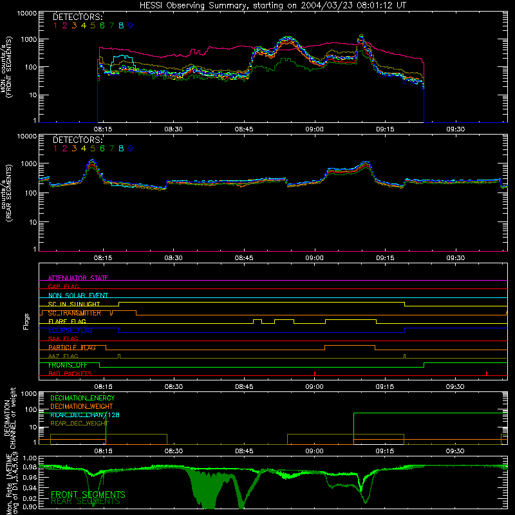The image size is (515, 515).
Task: Select cyan detector number 8 in rear segments legend
Action: coord(121,149)
